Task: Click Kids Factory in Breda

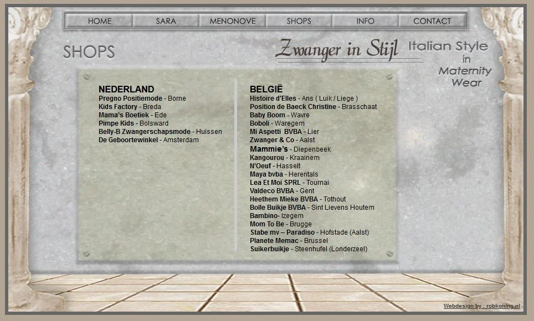Action: point(130,107)
